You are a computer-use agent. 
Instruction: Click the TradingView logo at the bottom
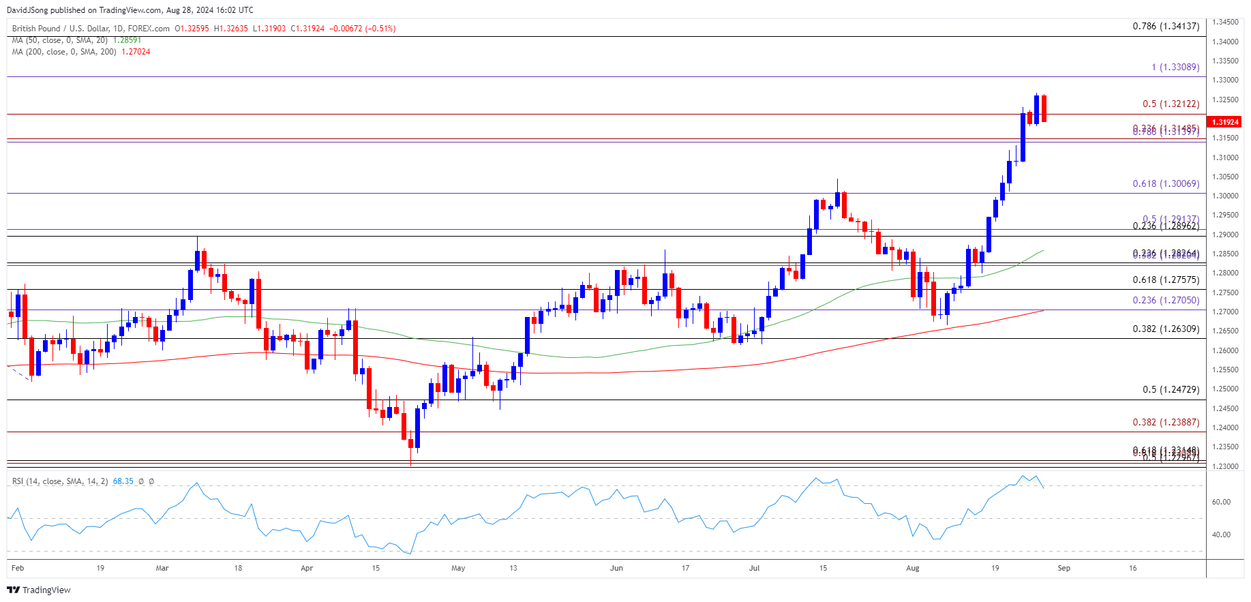(39, 590)
